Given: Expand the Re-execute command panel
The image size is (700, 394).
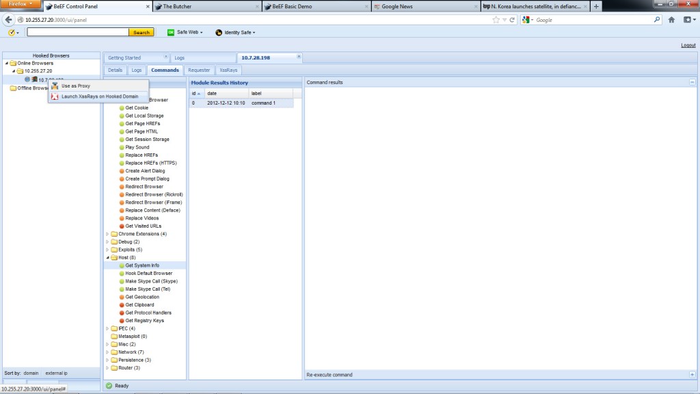Looking at the screenshot, I should point(692,375).
